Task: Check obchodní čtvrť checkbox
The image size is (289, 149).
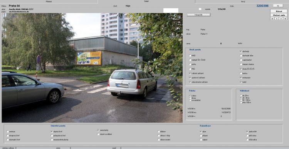Action: pos(8,140)
